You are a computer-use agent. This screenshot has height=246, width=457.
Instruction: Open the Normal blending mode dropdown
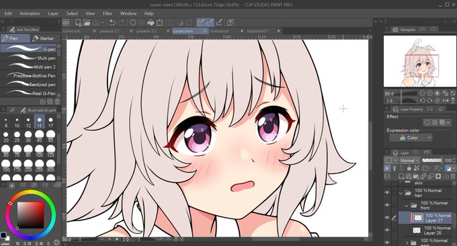tap(409, 161)
